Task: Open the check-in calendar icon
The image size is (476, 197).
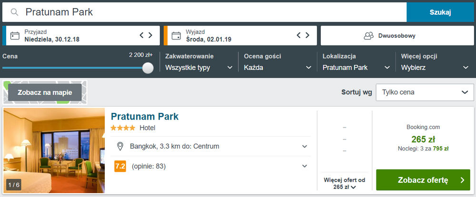Action: [15, 36]
